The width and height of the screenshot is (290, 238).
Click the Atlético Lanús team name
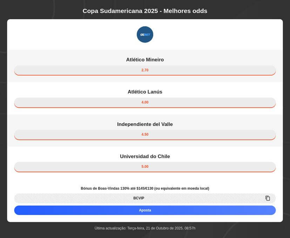click(x=145, y=92)
